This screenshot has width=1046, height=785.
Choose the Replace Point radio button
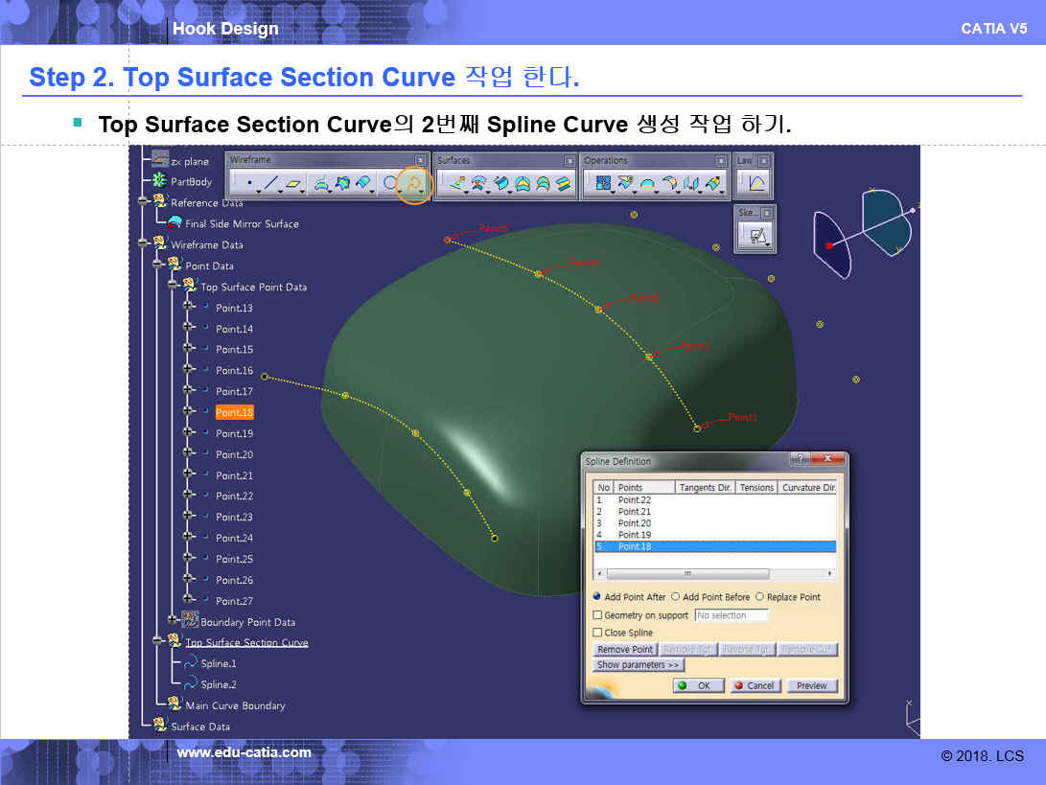[759, 597]
